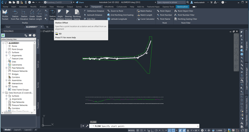Select the Angle Distance tool
249x132 pixels.
60,15
